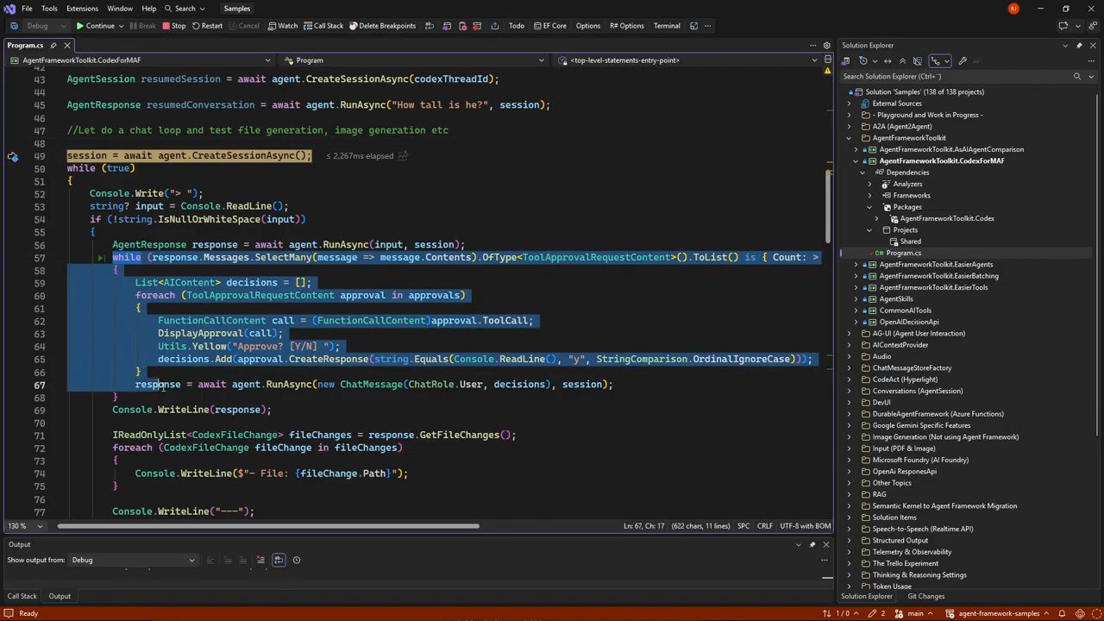Open the Extensions menu
The height and width of the screenshot is (621, 1104).
click(x=82, y=9)
